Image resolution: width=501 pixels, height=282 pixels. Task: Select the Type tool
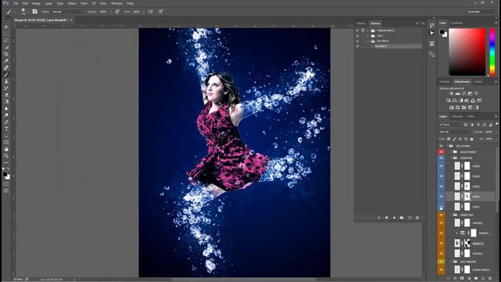[6, 128]
